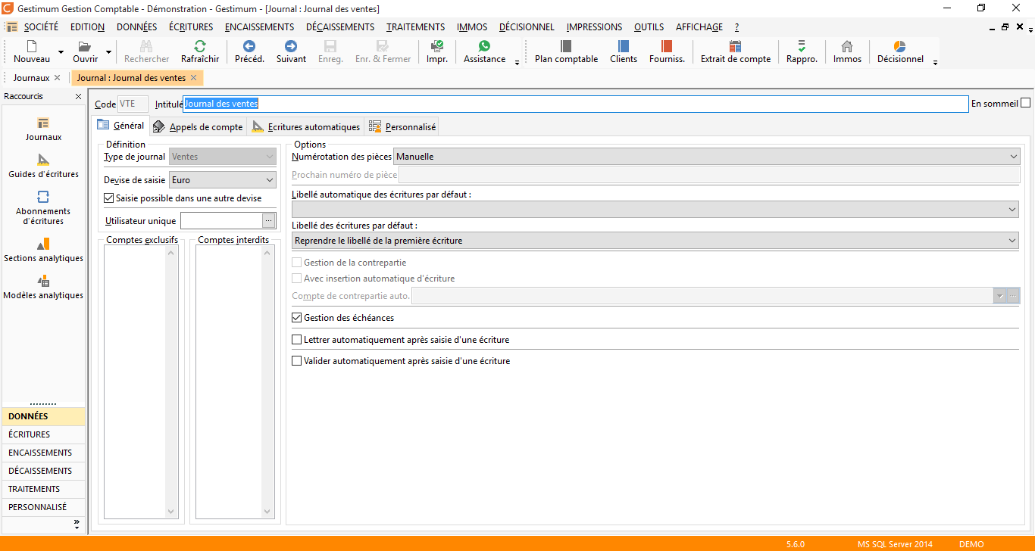
Task: Refresh with the Rafraîchir icon
Action: point(200,46)
